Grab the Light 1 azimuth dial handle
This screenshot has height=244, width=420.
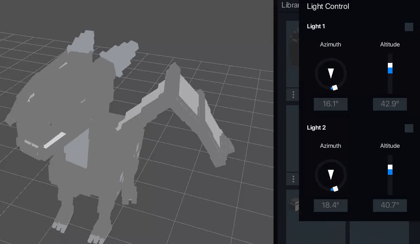coord(334,88)
